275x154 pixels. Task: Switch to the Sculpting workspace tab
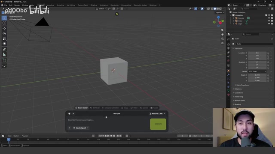coord(60,5)
